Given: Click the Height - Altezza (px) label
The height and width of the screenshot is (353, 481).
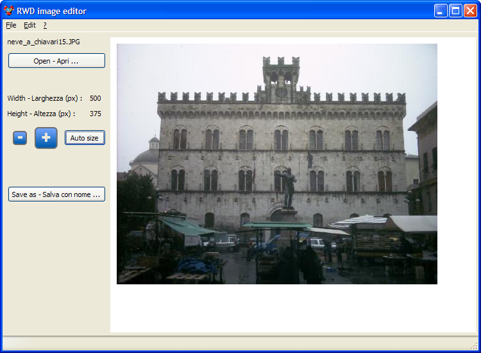Looking at the screenshot, I should click(x=41, y=114).
